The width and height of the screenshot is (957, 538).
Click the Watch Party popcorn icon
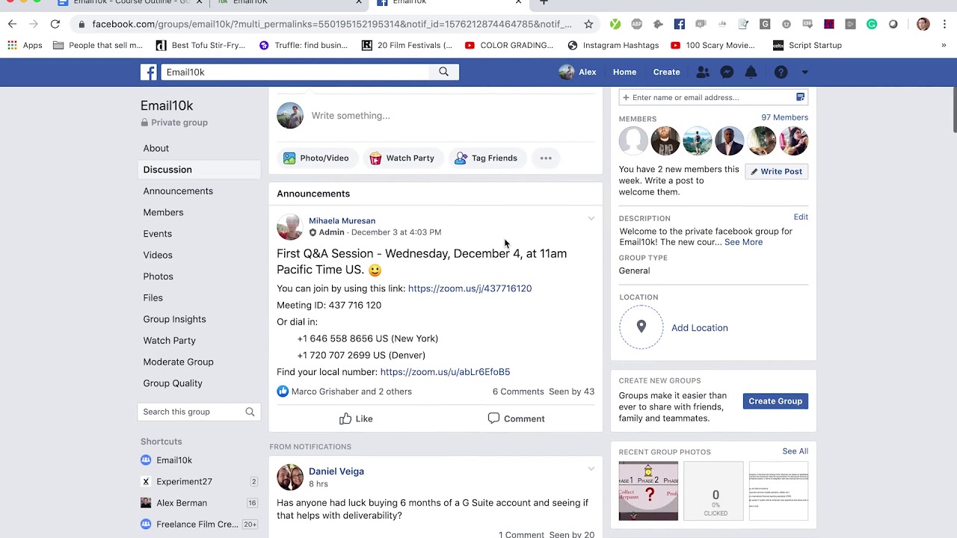375,158
